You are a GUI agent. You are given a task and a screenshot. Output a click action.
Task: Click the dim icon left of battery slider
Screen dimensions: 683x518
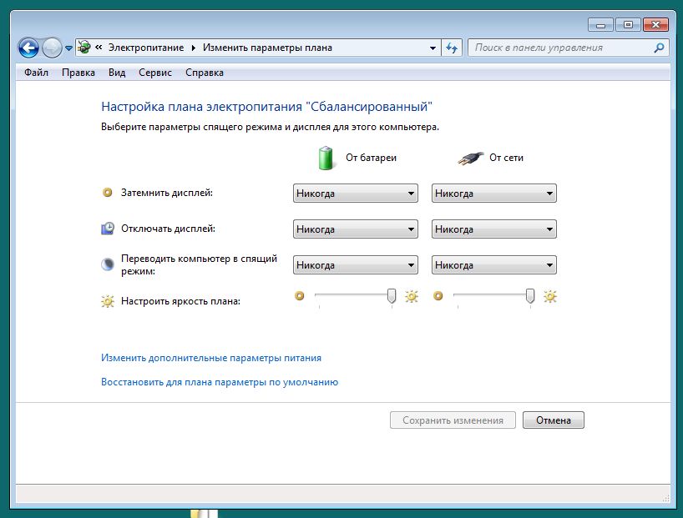(299, 296)
